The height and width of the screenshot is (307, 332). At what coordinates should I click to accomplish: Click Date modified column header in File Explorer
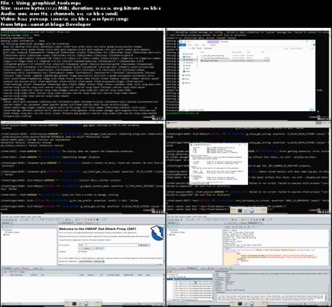point(237,52)
